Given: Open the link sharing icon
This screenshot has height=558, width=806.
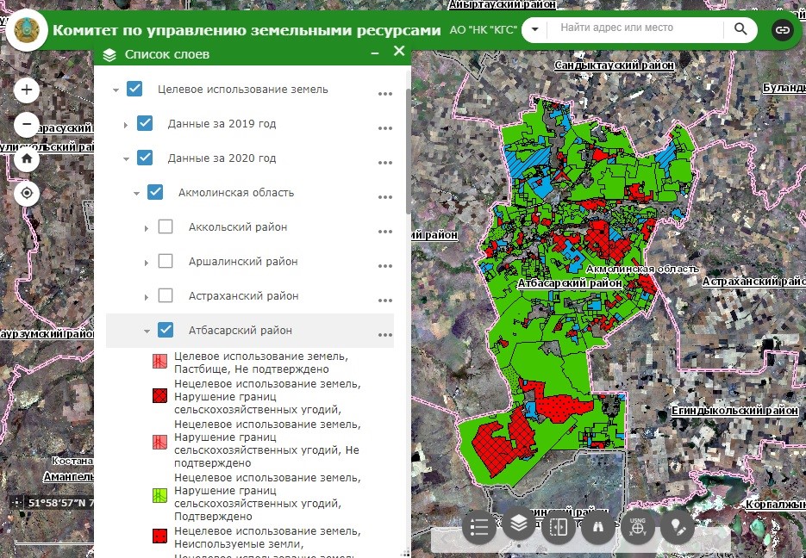Looking at the screenshot, I should (783, 30).
